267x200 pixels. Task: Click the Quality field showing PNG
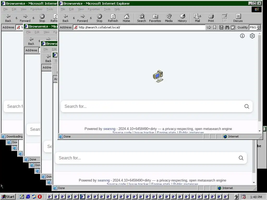tap(253, 27)
